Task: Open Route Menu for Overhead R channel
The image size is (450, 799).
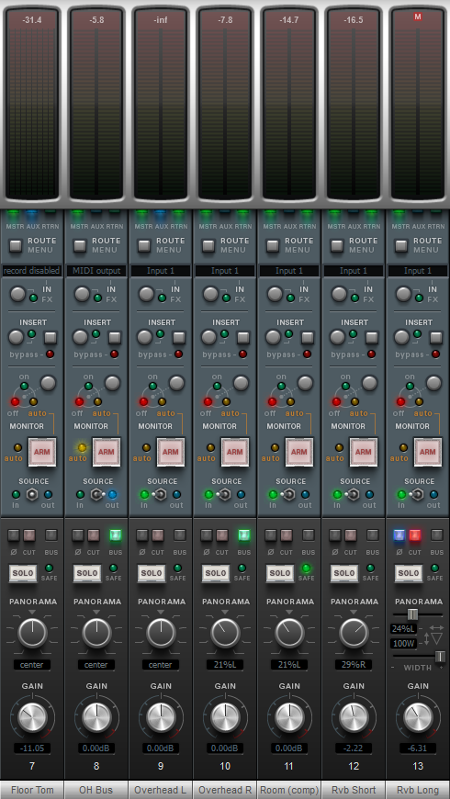Action: (208, 245)
